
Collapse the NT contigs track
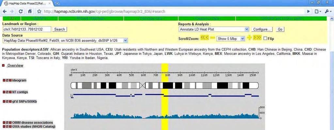tap(4, 92)
